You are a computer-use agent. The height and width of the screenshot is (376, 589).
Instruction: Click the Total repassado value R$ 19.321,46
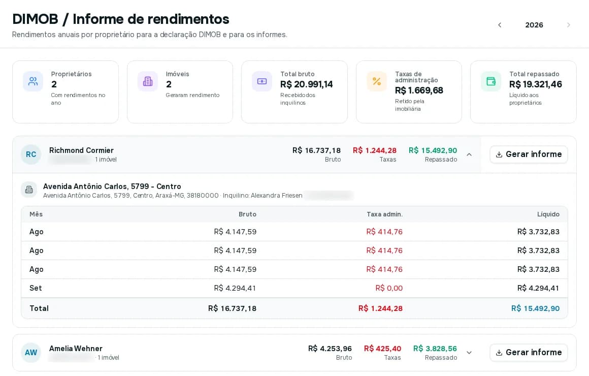[x=535, y=84]
